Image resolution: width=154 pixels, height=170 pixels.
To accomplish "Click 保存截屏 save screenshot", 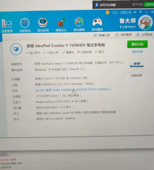I will tap(123, 35).
